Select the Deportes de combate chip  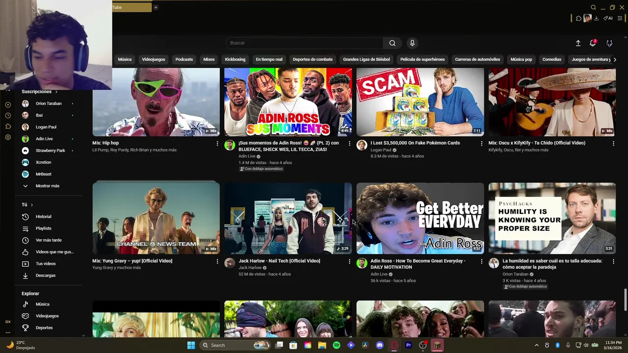pos(313,59)
